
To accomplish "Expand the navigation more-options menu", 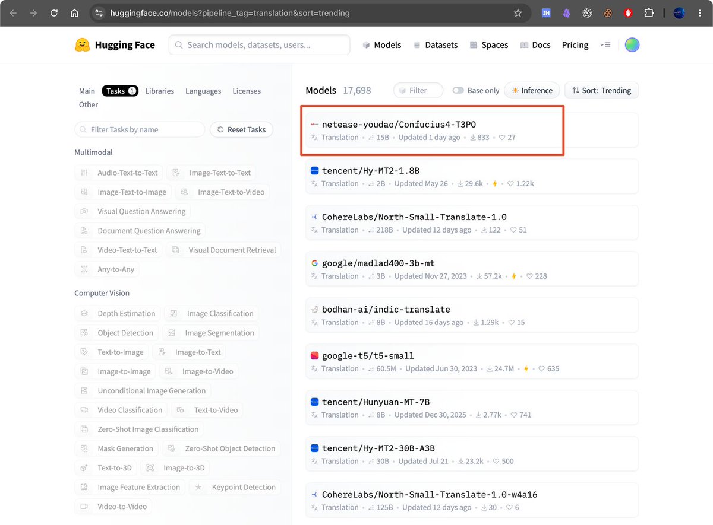I will 605,45.
